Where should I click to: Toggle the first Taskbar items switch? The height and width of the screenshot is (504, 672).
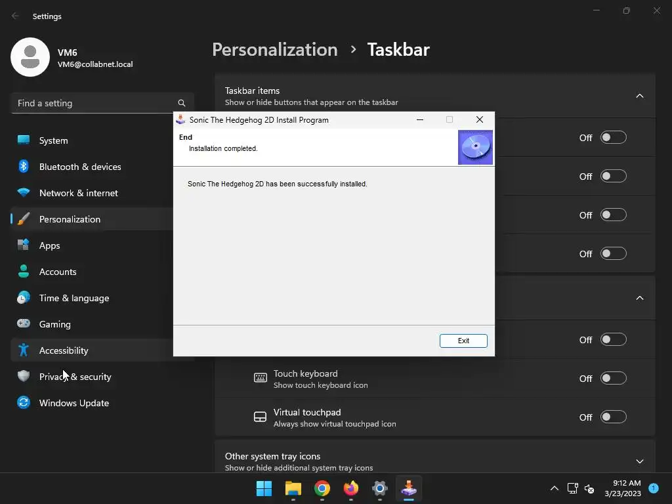(614, 138)
